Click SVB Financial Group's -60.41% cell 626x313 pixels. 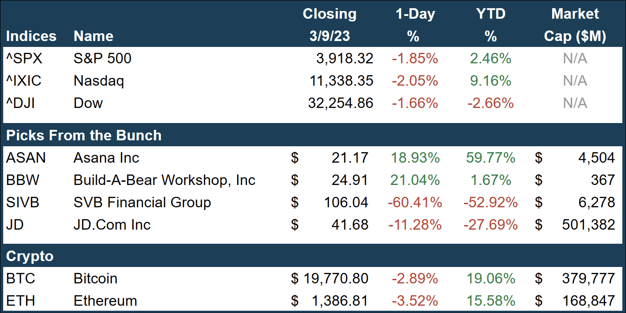coord(415,202)
